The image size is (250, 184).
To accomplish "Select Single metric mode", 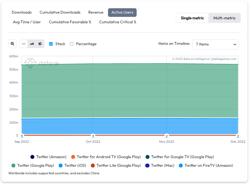I will pyautogui.click(x=192, y=18).
